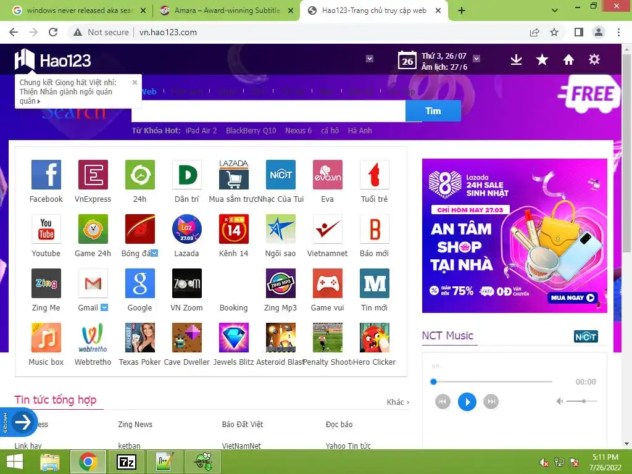632x474 pixels.
Task: Expand the Bóng đá dropdown arrow
Action: tap(154, 253)
